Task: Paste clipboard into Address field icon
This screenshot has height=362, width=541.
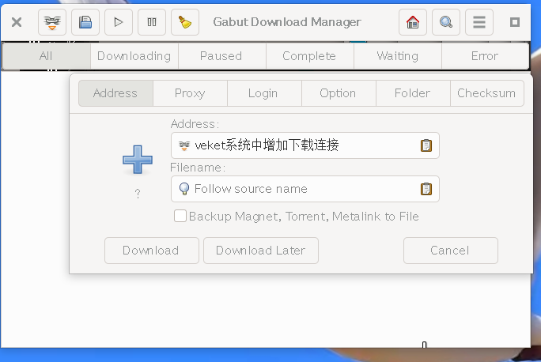Action: (x=426, y=145)
